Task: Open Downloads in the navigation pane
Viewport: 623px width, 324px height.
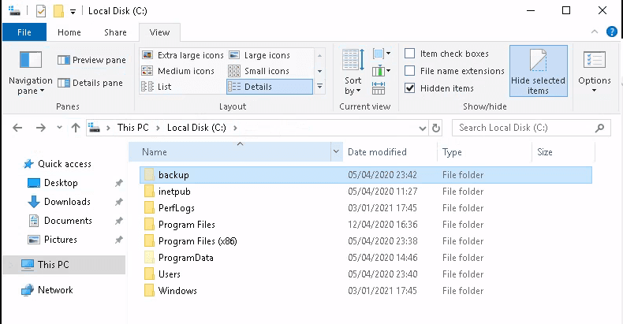Action: click(59, 202)
